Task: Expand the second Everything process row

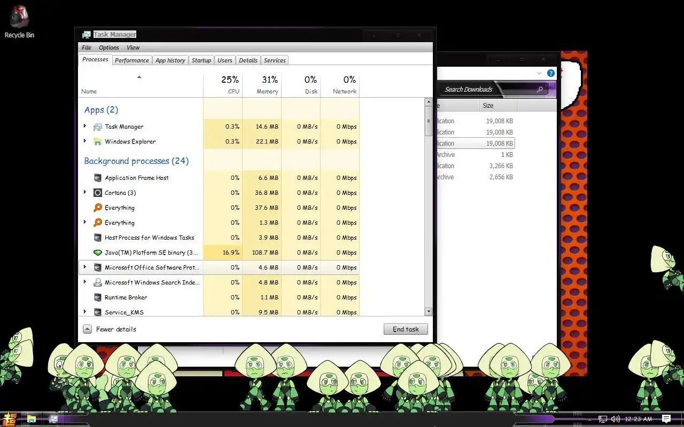Action: pos(85,223)
